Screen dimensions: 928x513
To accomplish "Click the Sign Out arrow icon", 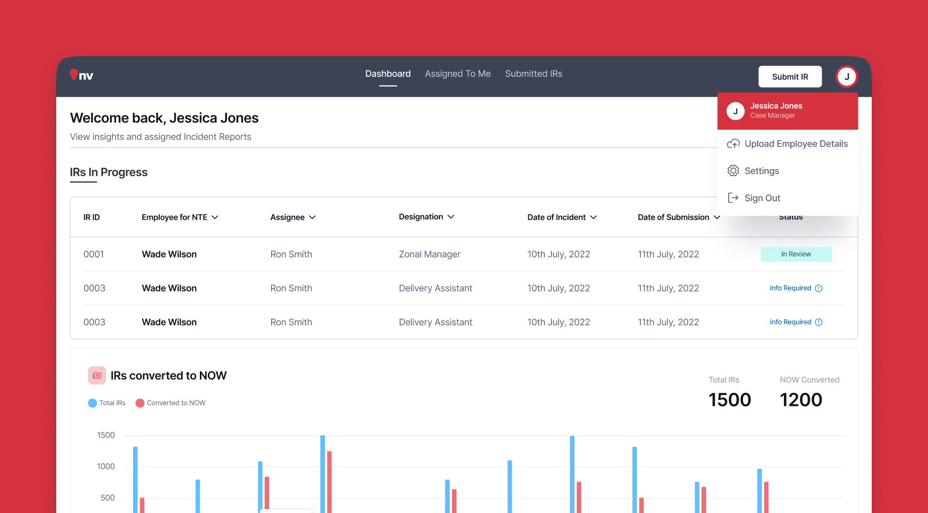I will coord(733,198).
